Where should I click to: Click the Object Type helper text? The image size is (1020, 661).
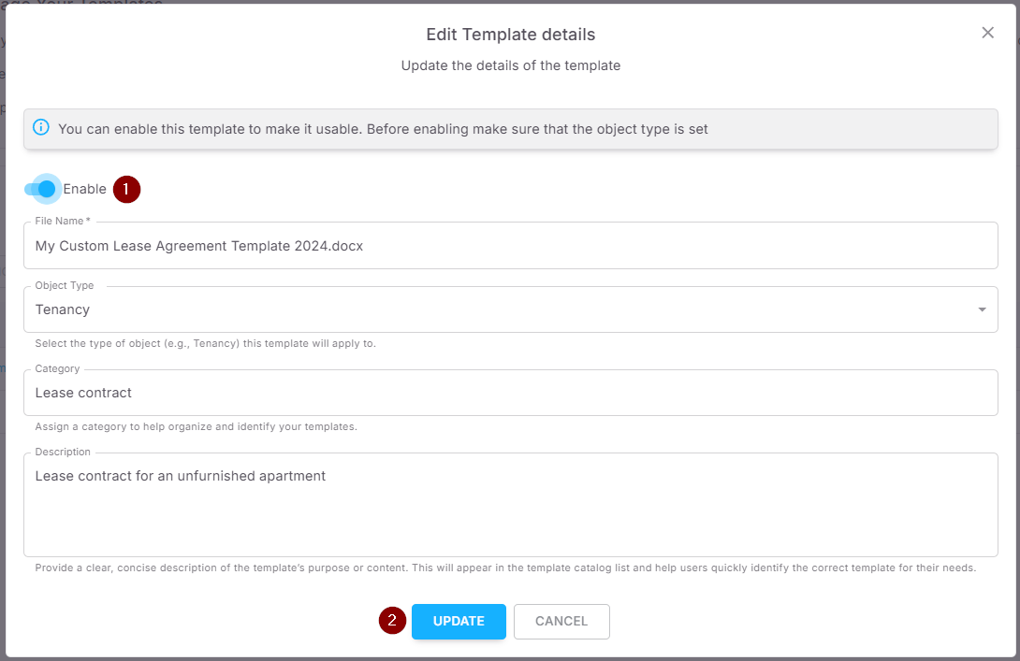[x=205, y=343]
